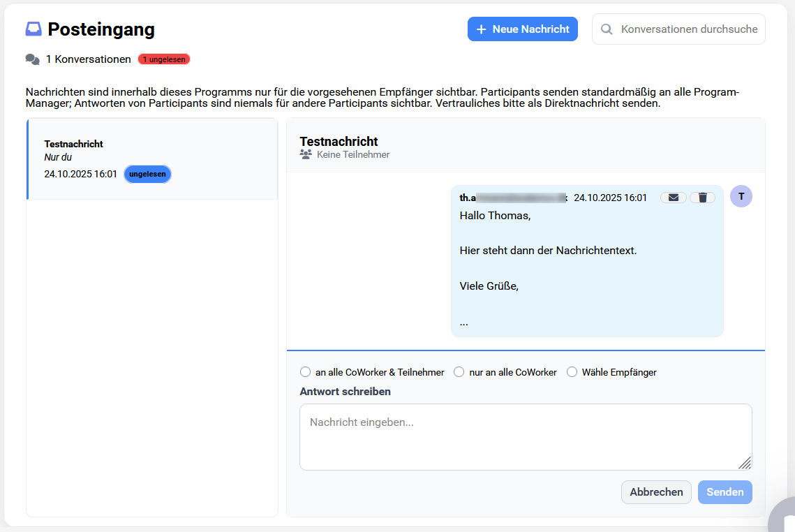This screenshot has height=532, width=795.
Task: Cancel the reply with Abbrechen
Action: pyautogui.click(x=656, y=492)
